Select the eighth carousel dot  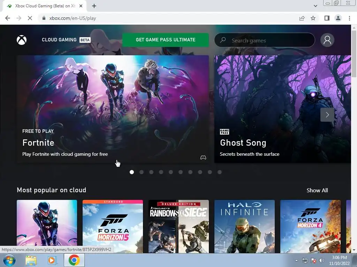tap(200, 172)
